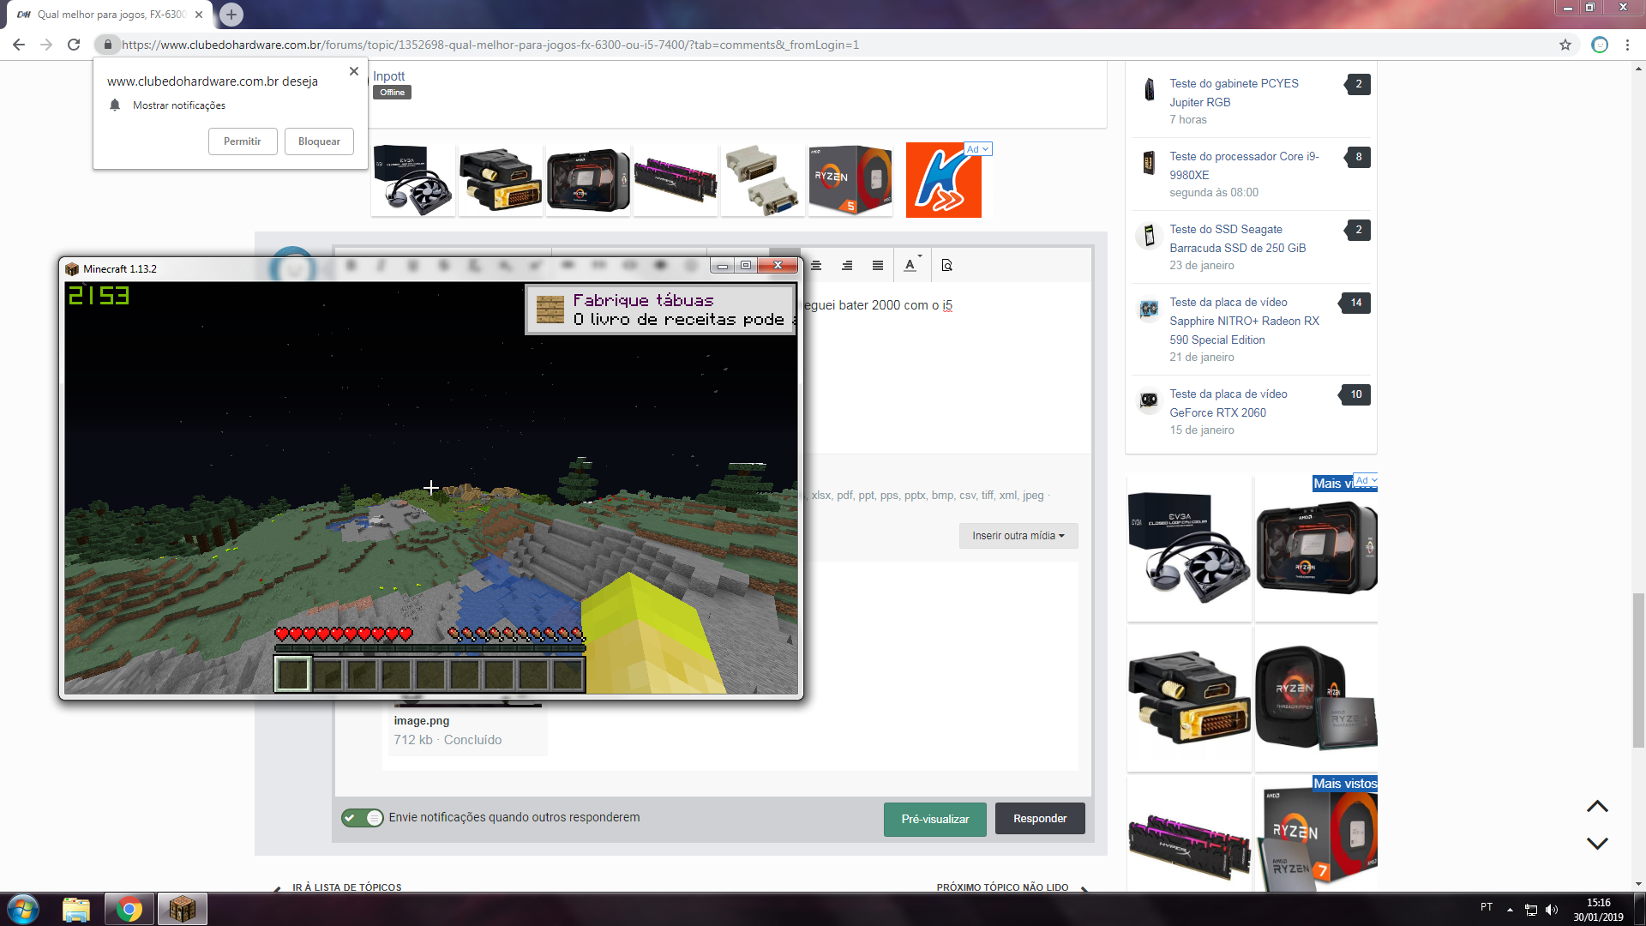The width and height of the screenshot is (1646, 926).
Task: Go to 'IR À LISTA DE TÓPICOS'
Action: coord(346,887)
